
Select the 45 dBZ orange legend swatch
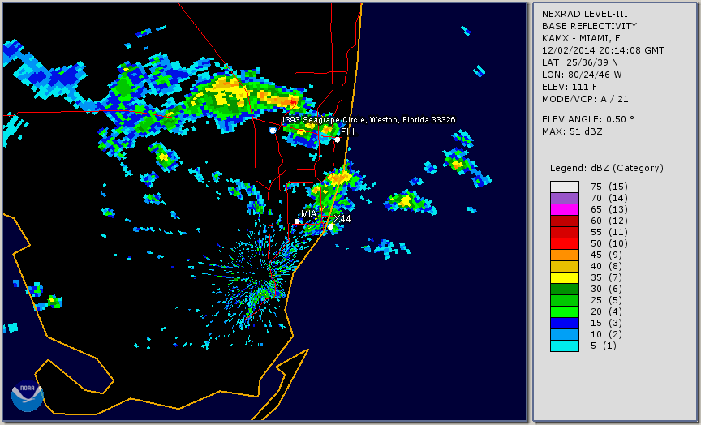pyautogui.click(x=565, y=255)
